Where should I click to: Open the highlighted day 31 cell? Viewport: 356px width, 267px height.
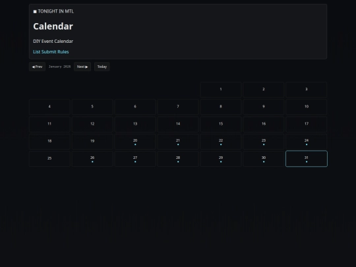(x=307, y=158)
